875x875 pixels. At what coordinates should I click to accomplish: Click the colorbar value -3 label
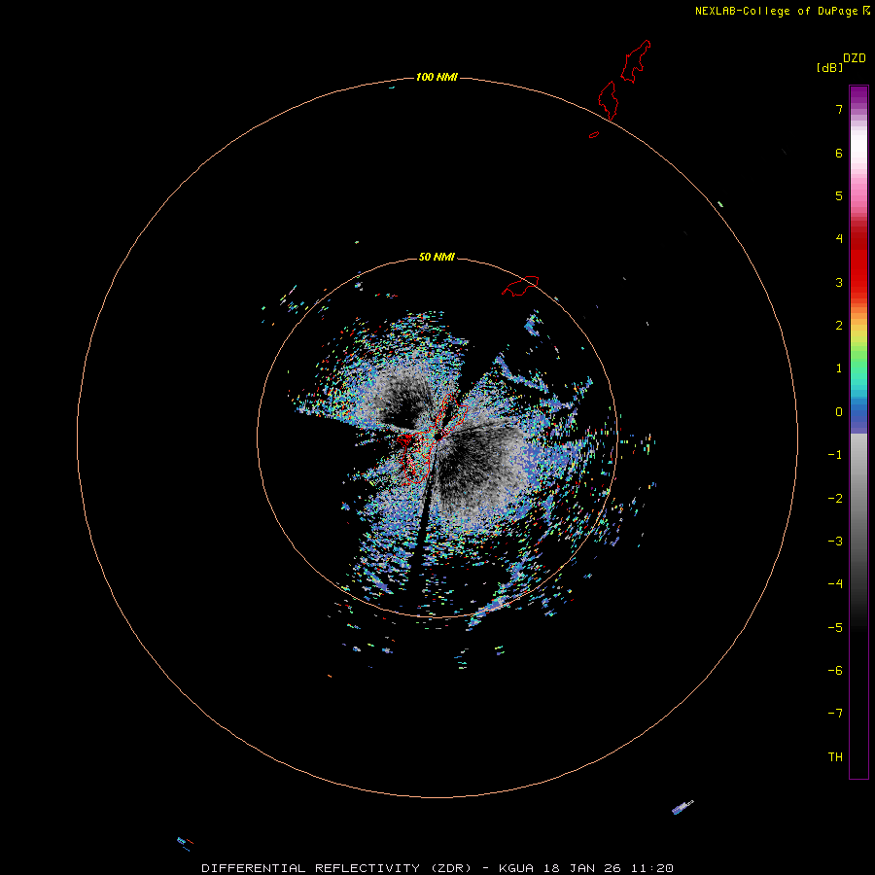point(835,542)
